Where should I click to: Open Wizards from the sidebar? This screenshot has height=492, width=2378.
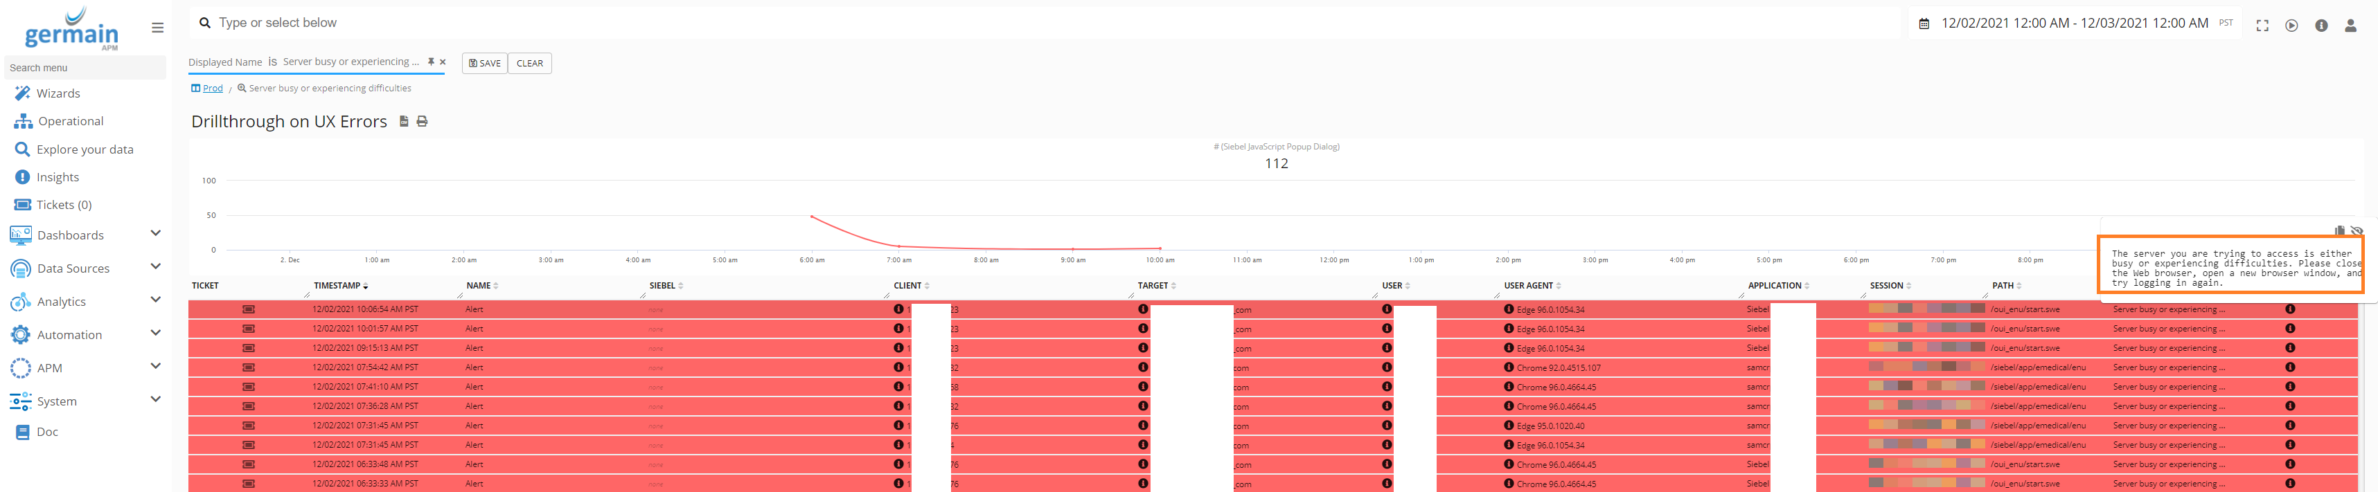58,93
